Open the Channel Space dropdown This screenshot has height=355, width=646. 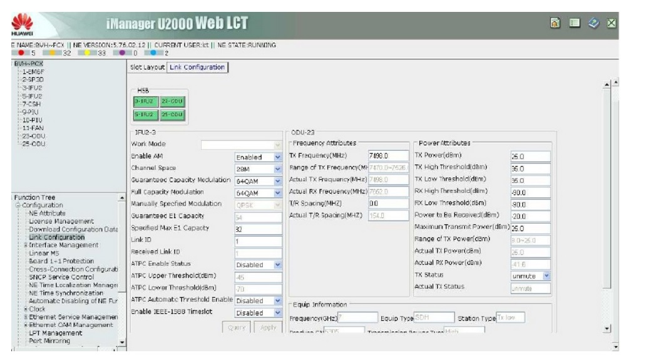[278, 169]
